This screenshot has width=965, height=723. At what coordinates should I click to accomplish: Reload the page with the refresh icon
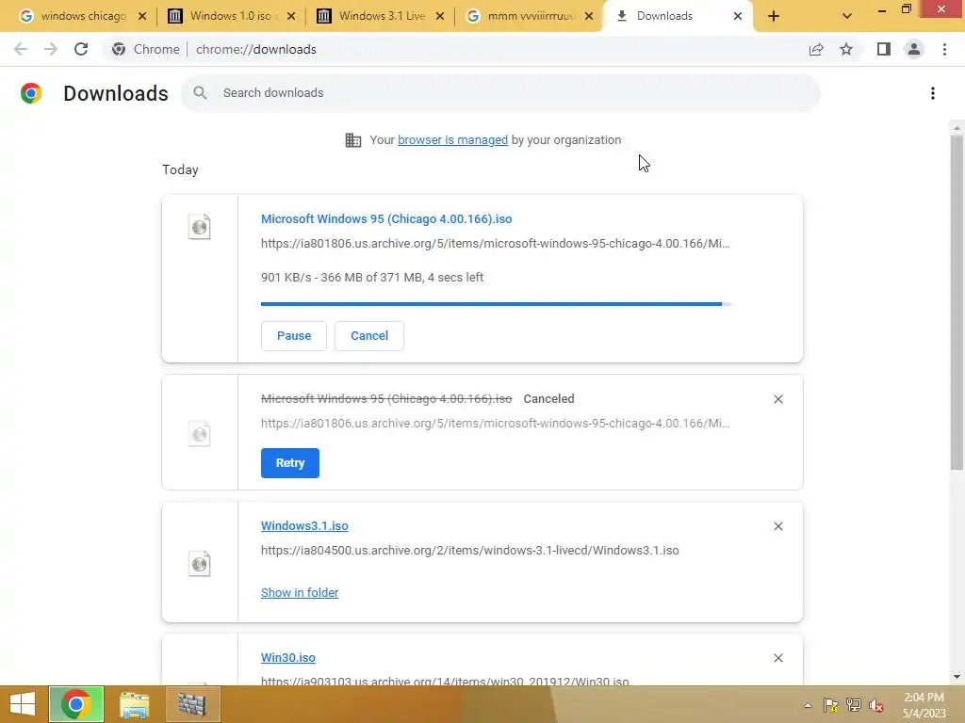pos(81,49)
